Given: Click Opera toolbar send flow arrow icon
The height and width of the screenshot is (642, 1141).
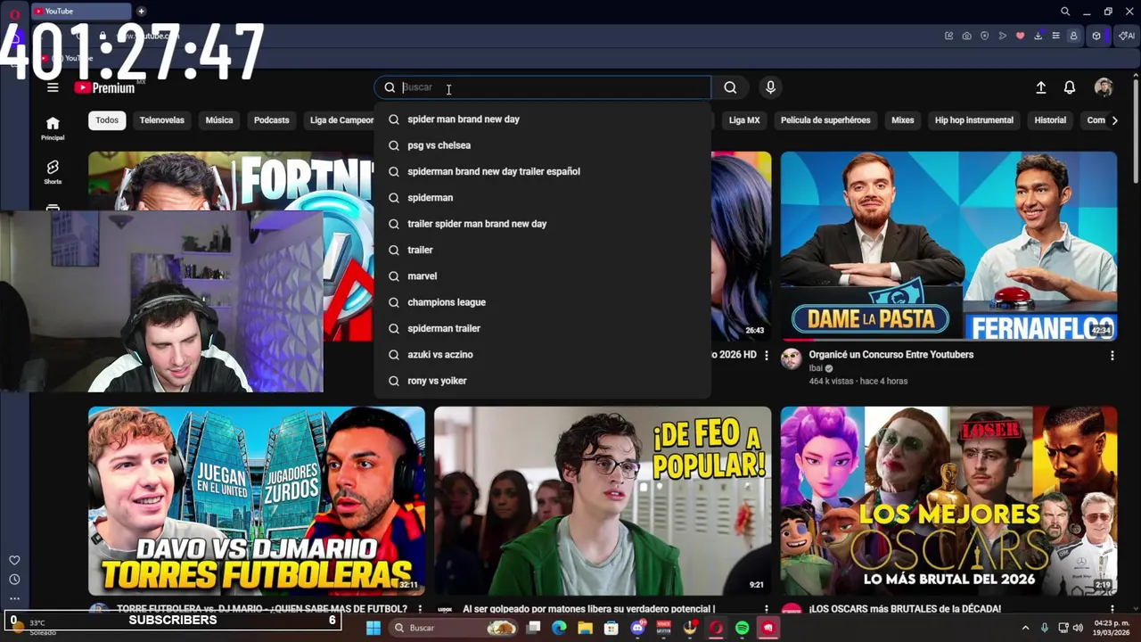Looking at the screenshot, I should click(1003, 36).
